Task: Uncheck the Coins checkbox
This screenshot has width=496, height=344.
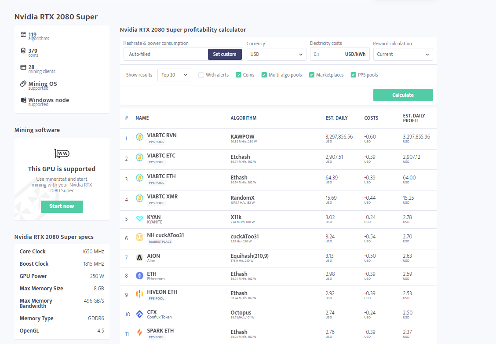Action: tap(238, 75)
